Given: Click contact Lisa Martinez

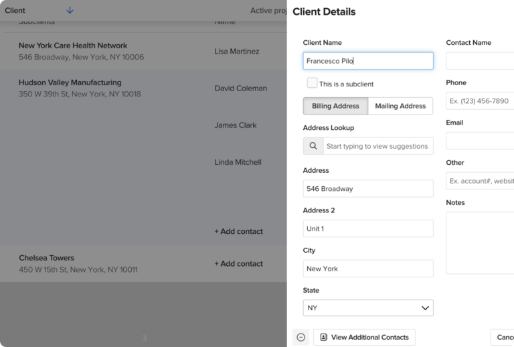Looking at the screenshot, I should pos(237,51).
